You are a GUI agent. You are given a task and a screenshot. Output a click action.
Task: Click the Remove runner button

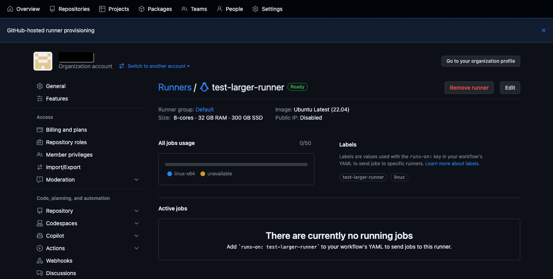coord(469,87)
